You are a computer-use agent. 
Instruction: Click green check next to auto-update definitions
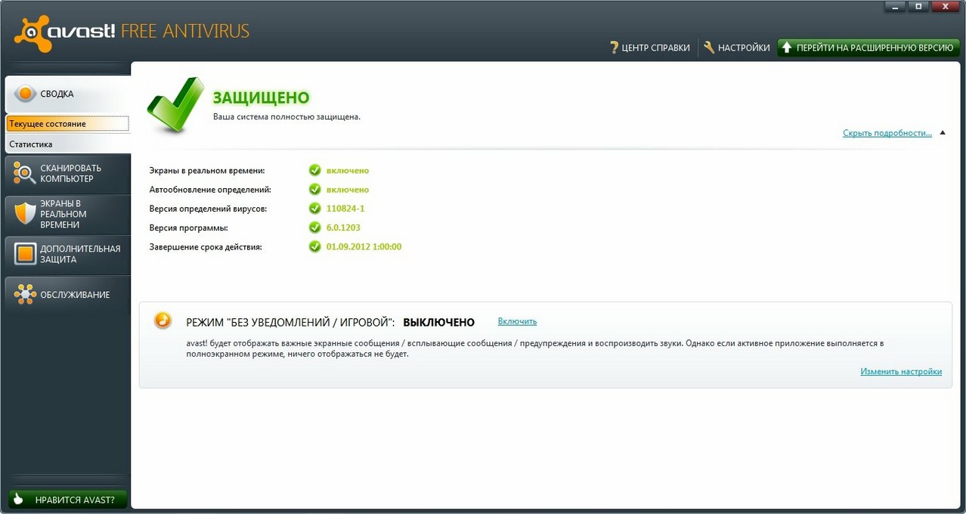315,190
